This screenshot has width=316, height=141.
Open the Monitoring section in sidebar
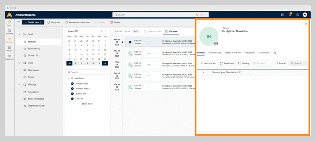click(x=9, y=31)
